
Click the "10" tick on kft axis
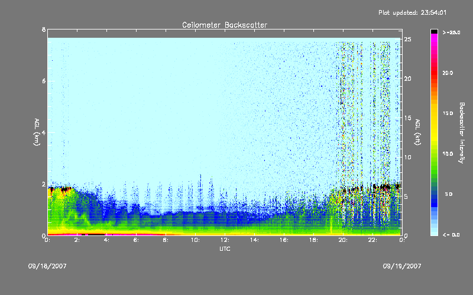pos(408,157)
